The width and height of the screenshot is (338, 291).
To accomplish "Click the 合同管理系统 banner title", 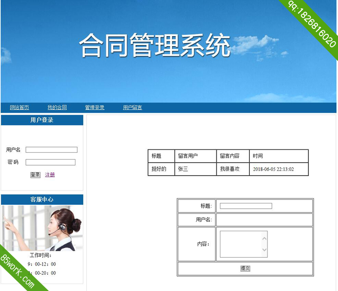I will click(155, 45).
